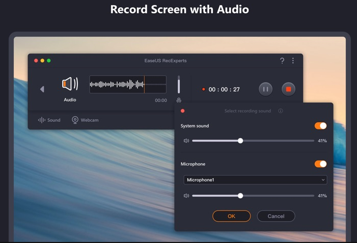This screenshot has width=357, height=243.
Task: Click the yellow minimize button of RecExperts
Action: (42, 61)
